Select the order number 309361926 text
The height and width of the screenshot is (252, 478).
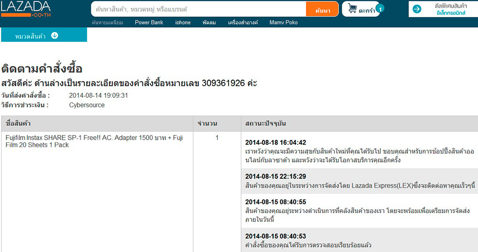(x=223, y=83)
